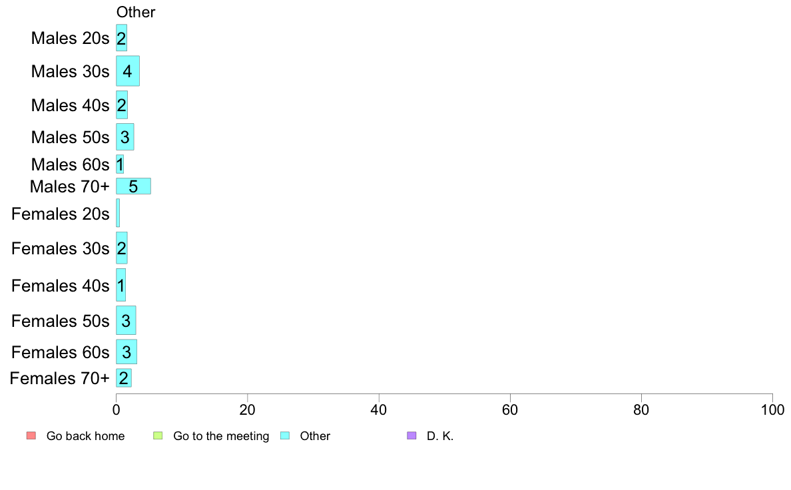This screenshot has width=791, height=490.
Task: Select the Females 50s bar
Action: (x=126, y=320)
